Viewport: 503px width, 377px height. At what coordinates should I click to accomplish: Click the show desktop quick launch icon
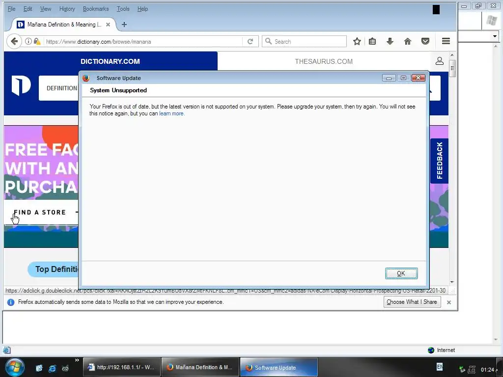pyautogui.click(x=39, y=368)
